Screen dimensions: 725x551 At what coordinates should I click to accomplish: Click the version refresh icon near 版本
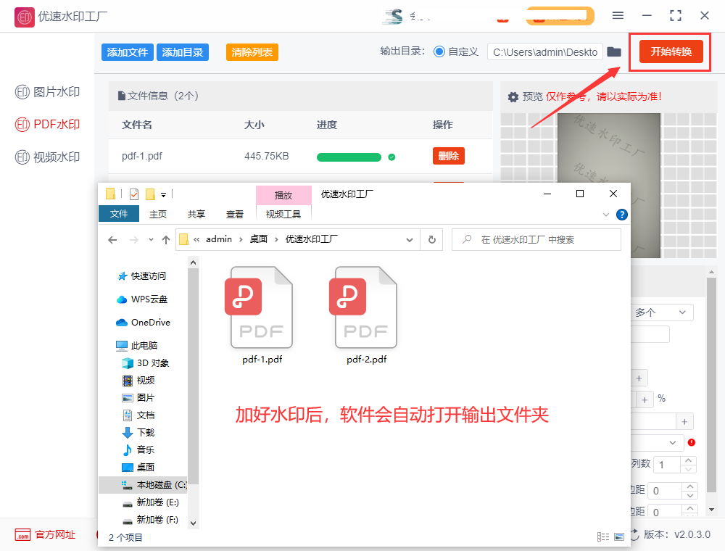[x=635, y=535]
